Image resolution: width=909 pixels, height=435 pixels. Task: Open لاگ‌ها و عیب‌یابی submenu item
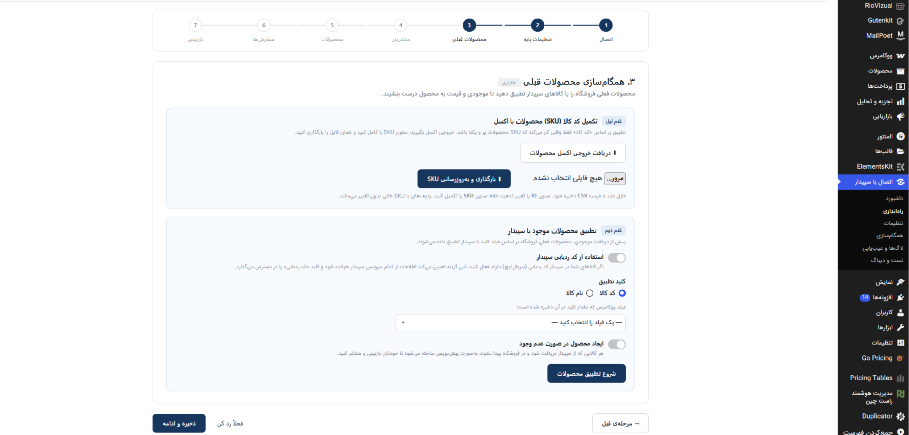tap(883, 248)
